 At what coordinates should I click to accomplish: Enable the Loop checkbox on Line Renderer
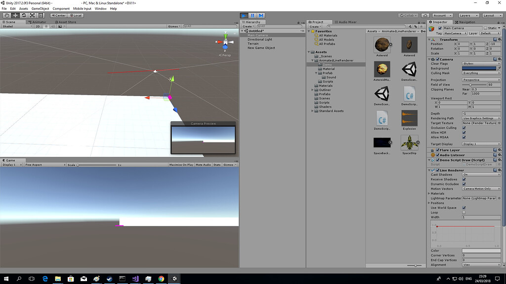click(464, 212)
